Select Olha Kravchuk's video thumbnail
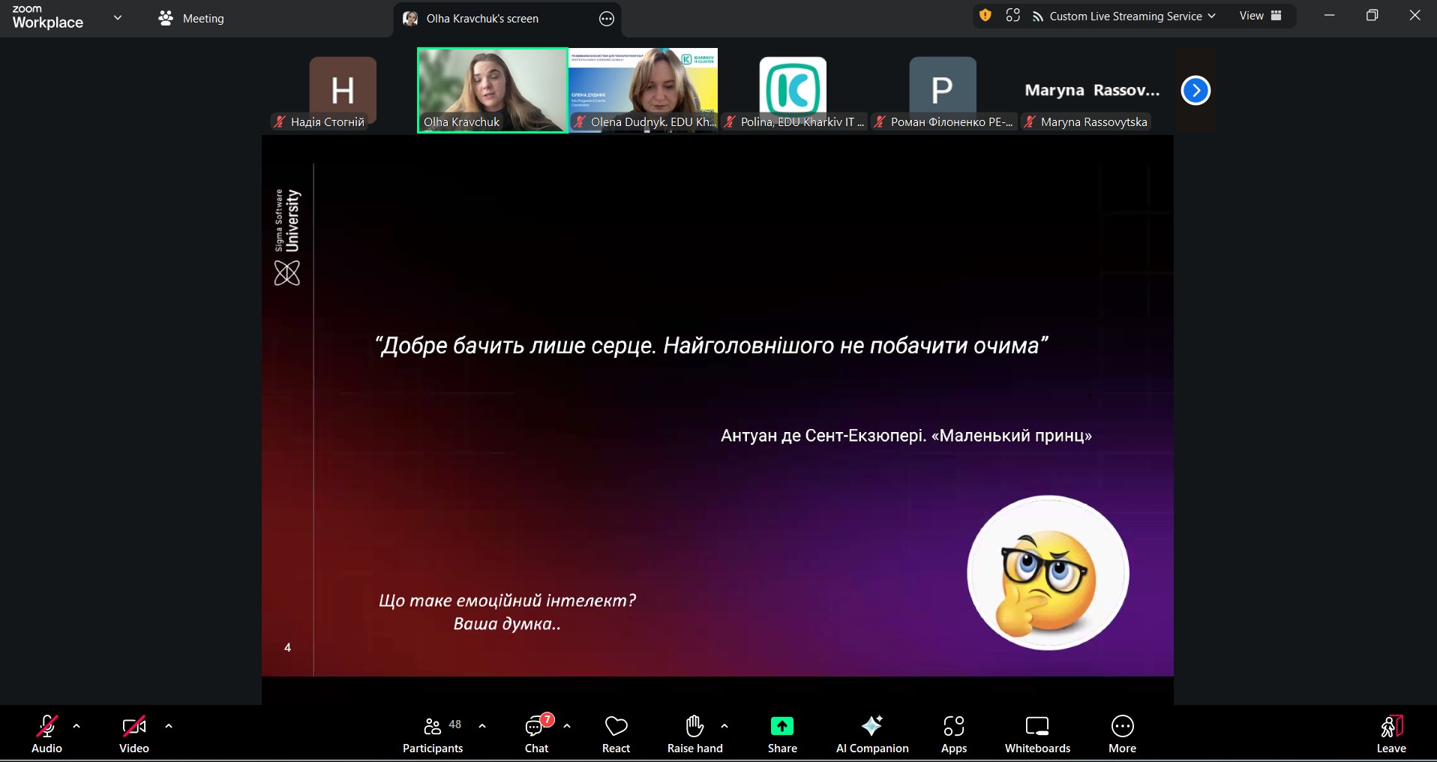1437x762 pixels. tap(492, 90)
